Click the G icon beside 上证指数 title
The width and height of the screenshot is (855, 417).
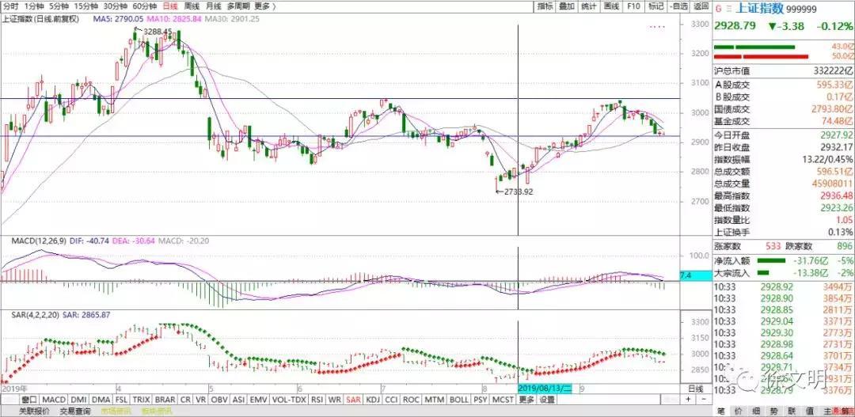click(x=718, y=9)
